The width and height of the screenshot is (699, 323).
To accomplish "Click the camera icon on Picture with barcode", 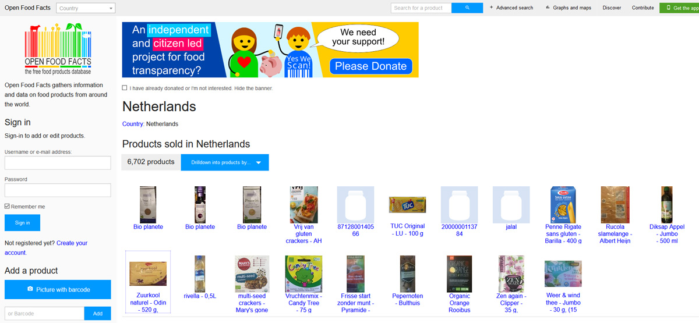I will coord(30,289).
